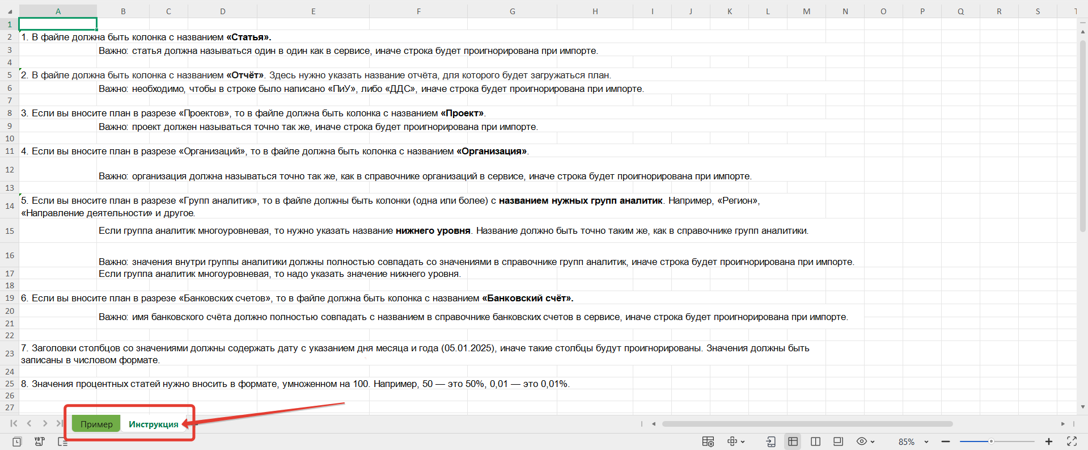Viewport: 1088px width, 450px height.
Task: Open the table settings icon in status bar
Action: (x=708, y=441)
